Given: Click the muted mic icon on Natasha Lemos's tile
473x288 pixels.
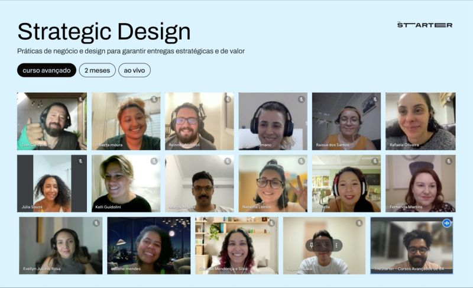Looking at the screenshot, I should (x=302, y=161).
